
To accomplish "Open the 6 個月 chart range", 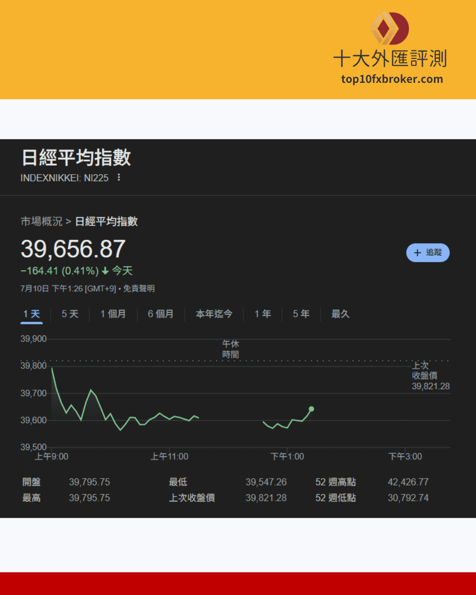I will 160,314.
